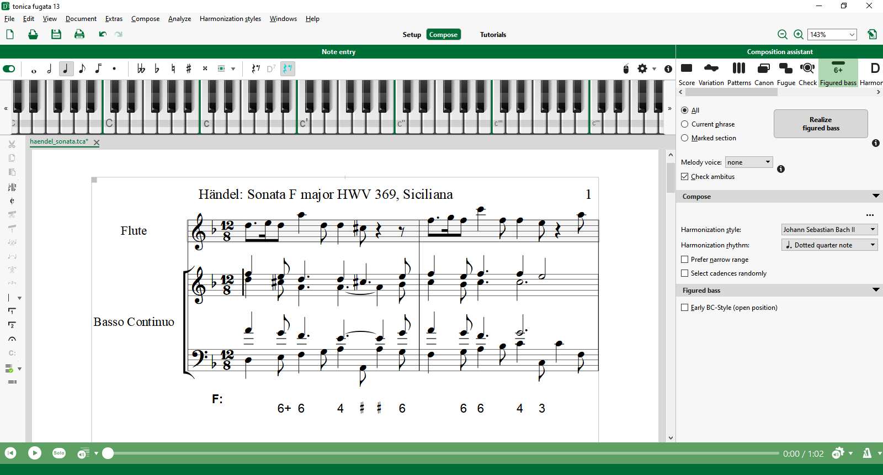
Task: Undo the last action
Action: pos(103,34)
